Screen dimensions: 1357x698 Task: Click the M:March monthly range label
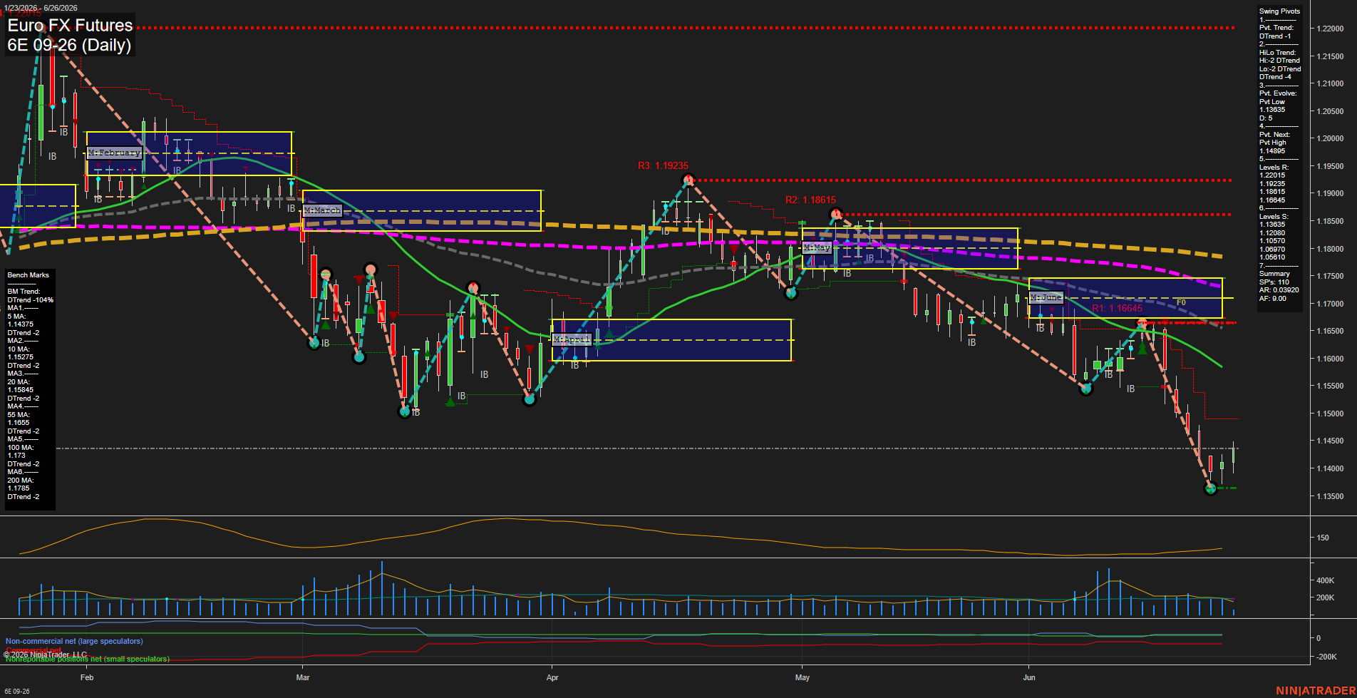pyautogui.click(x=322, y=210)
